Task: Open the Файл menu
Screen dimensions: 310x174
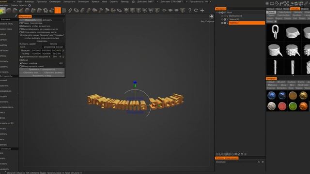Action: 19,1
